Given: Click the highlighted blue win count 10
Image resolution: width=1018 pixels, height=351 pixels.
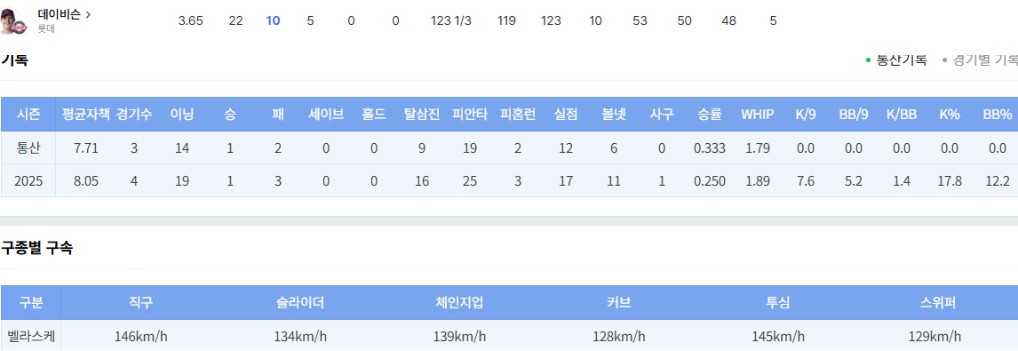Looking at the screenshot, I should pos(273,20).
